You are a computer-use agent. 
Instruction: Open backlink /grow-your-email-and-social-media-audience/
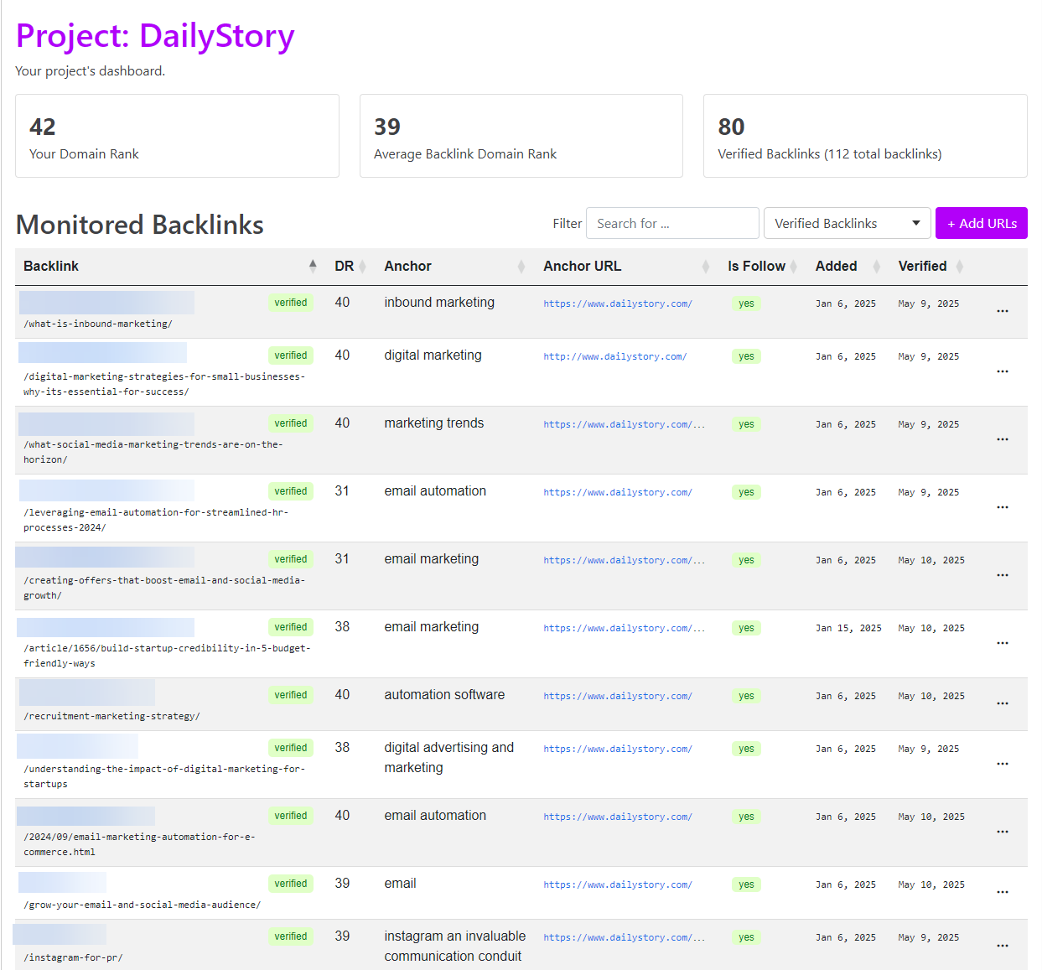142,905
